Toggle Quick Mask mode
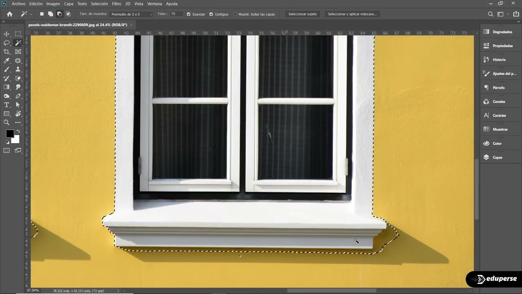The image size is (522, 294). click(7, 151)
